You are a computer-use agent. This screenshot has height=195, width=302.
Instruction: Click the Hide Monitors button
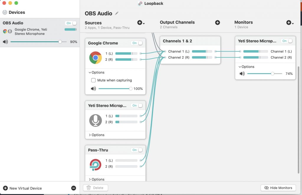(x=278, y=188)
